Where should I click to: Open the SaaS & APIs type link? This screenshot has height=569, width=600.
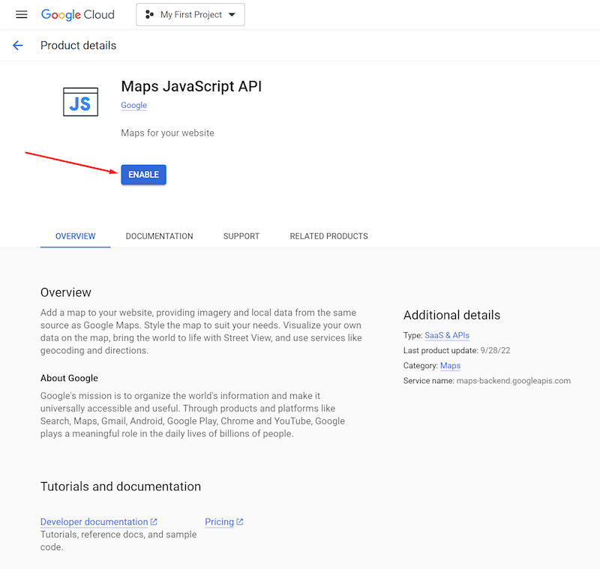pos(447,336)
